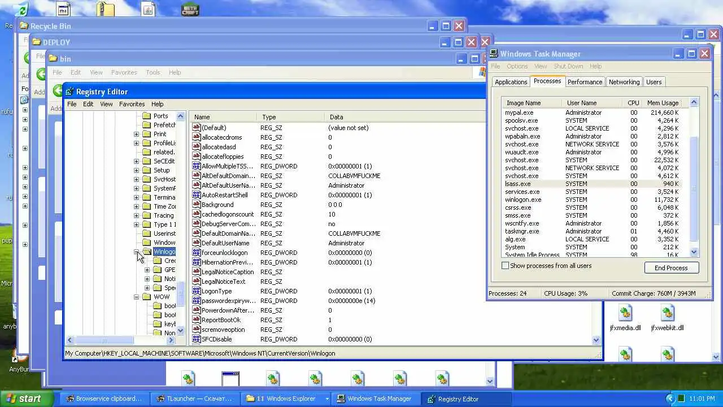Sort registry values by Type column header
The height and width of the screenshot is (407, 723).
[x=291, y=117]
